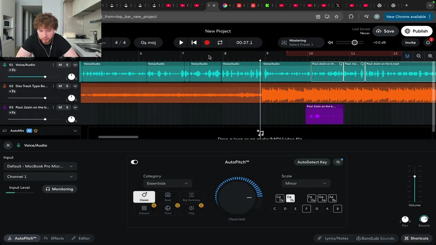Save the project

(x=385, y=31)
